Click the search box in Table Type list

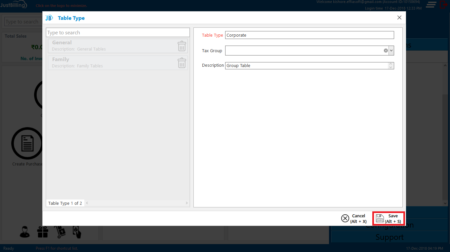pos(118,32)
